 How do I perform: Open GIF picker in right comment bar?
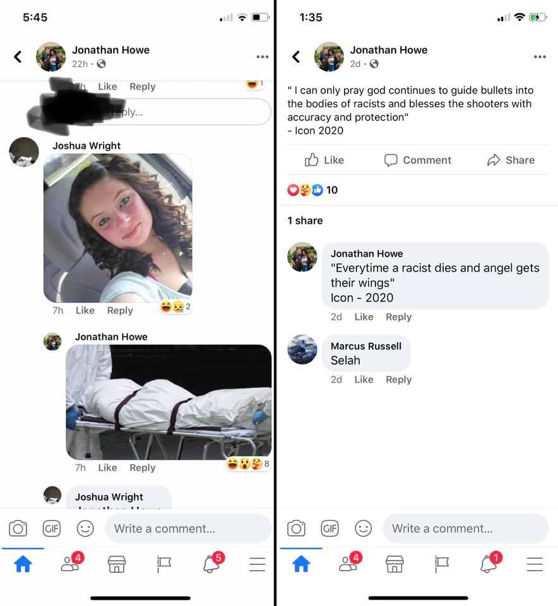click(329, 528)
